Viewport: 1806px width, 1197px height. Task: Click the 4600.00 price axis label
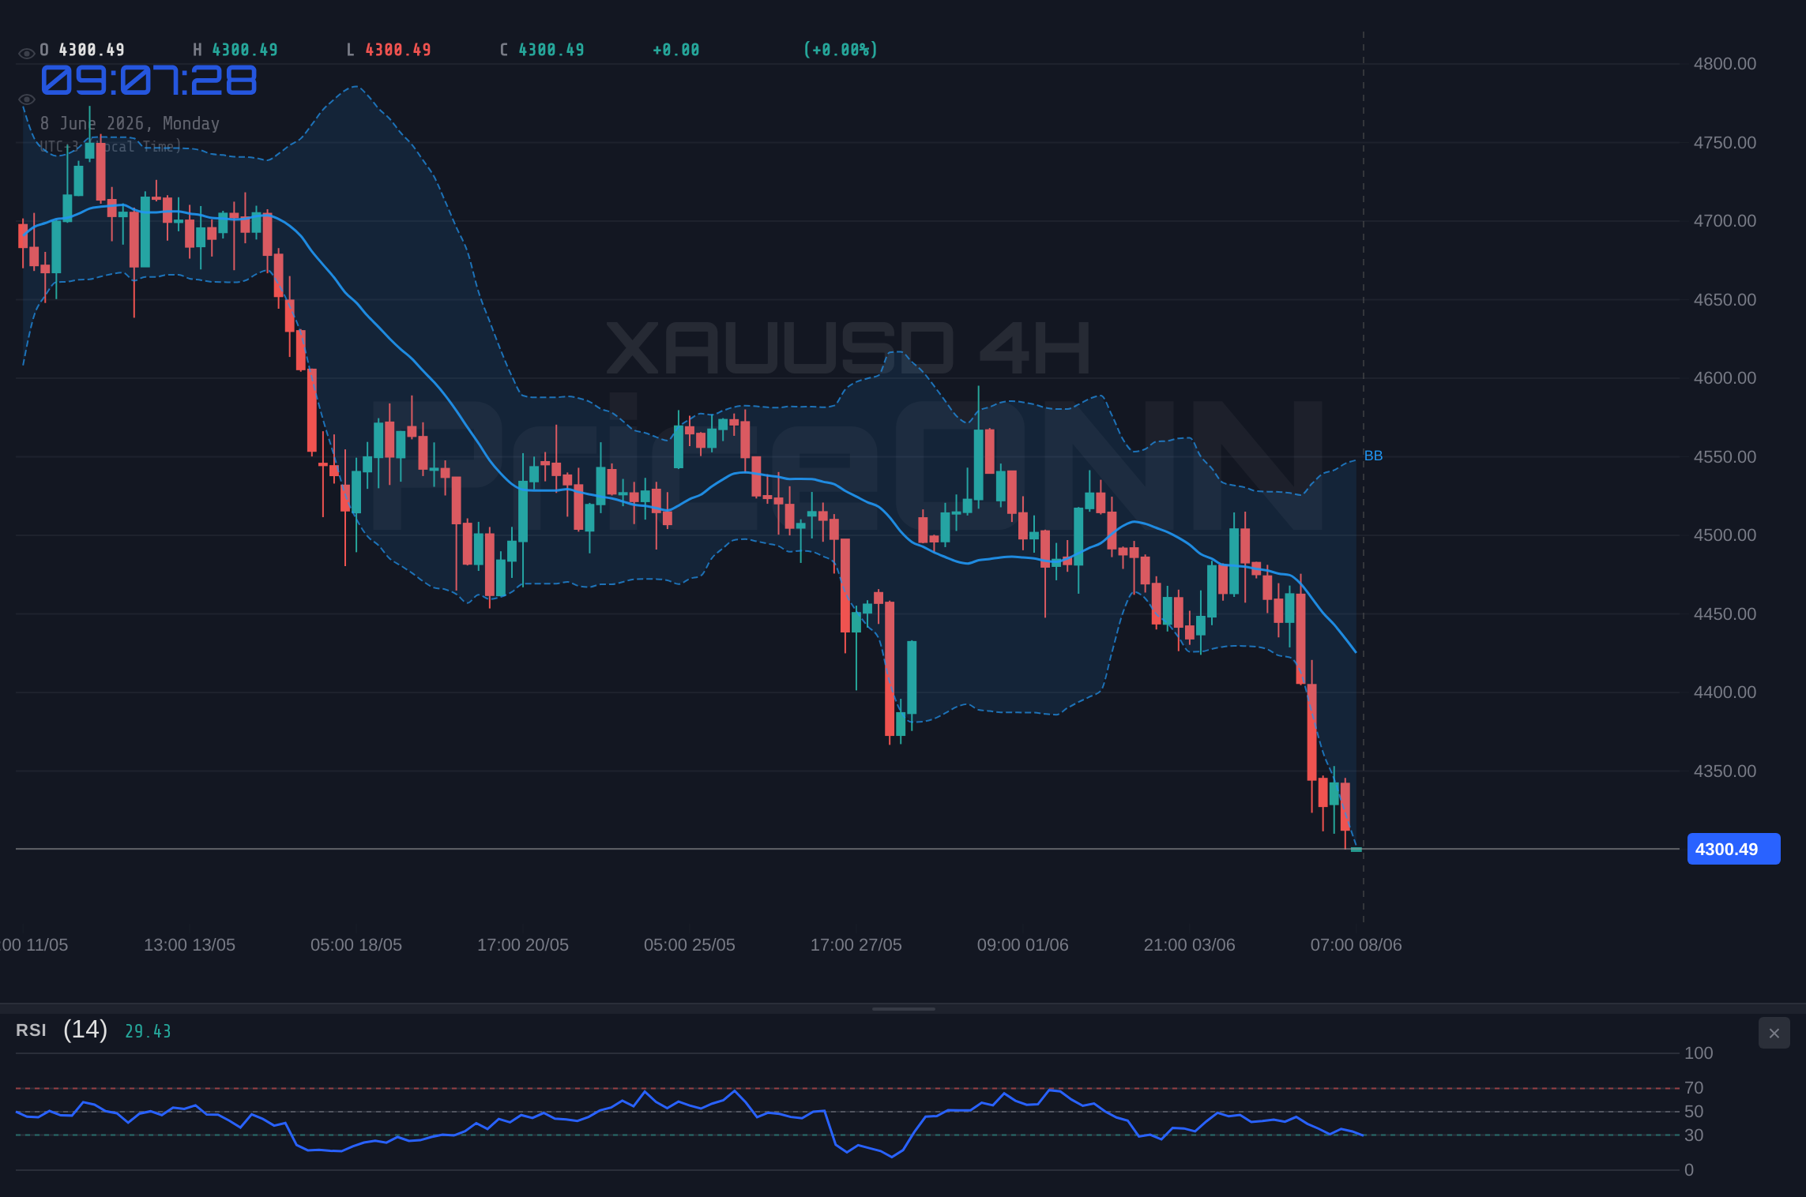click(1725, 378)
